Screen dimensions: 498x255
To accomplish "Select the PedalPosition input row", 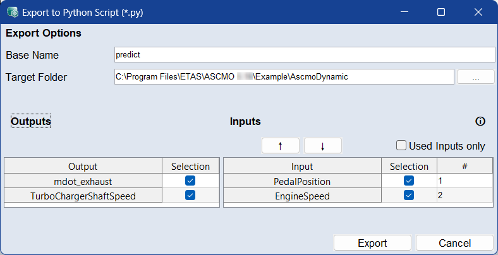I will [x=302, y=181].
